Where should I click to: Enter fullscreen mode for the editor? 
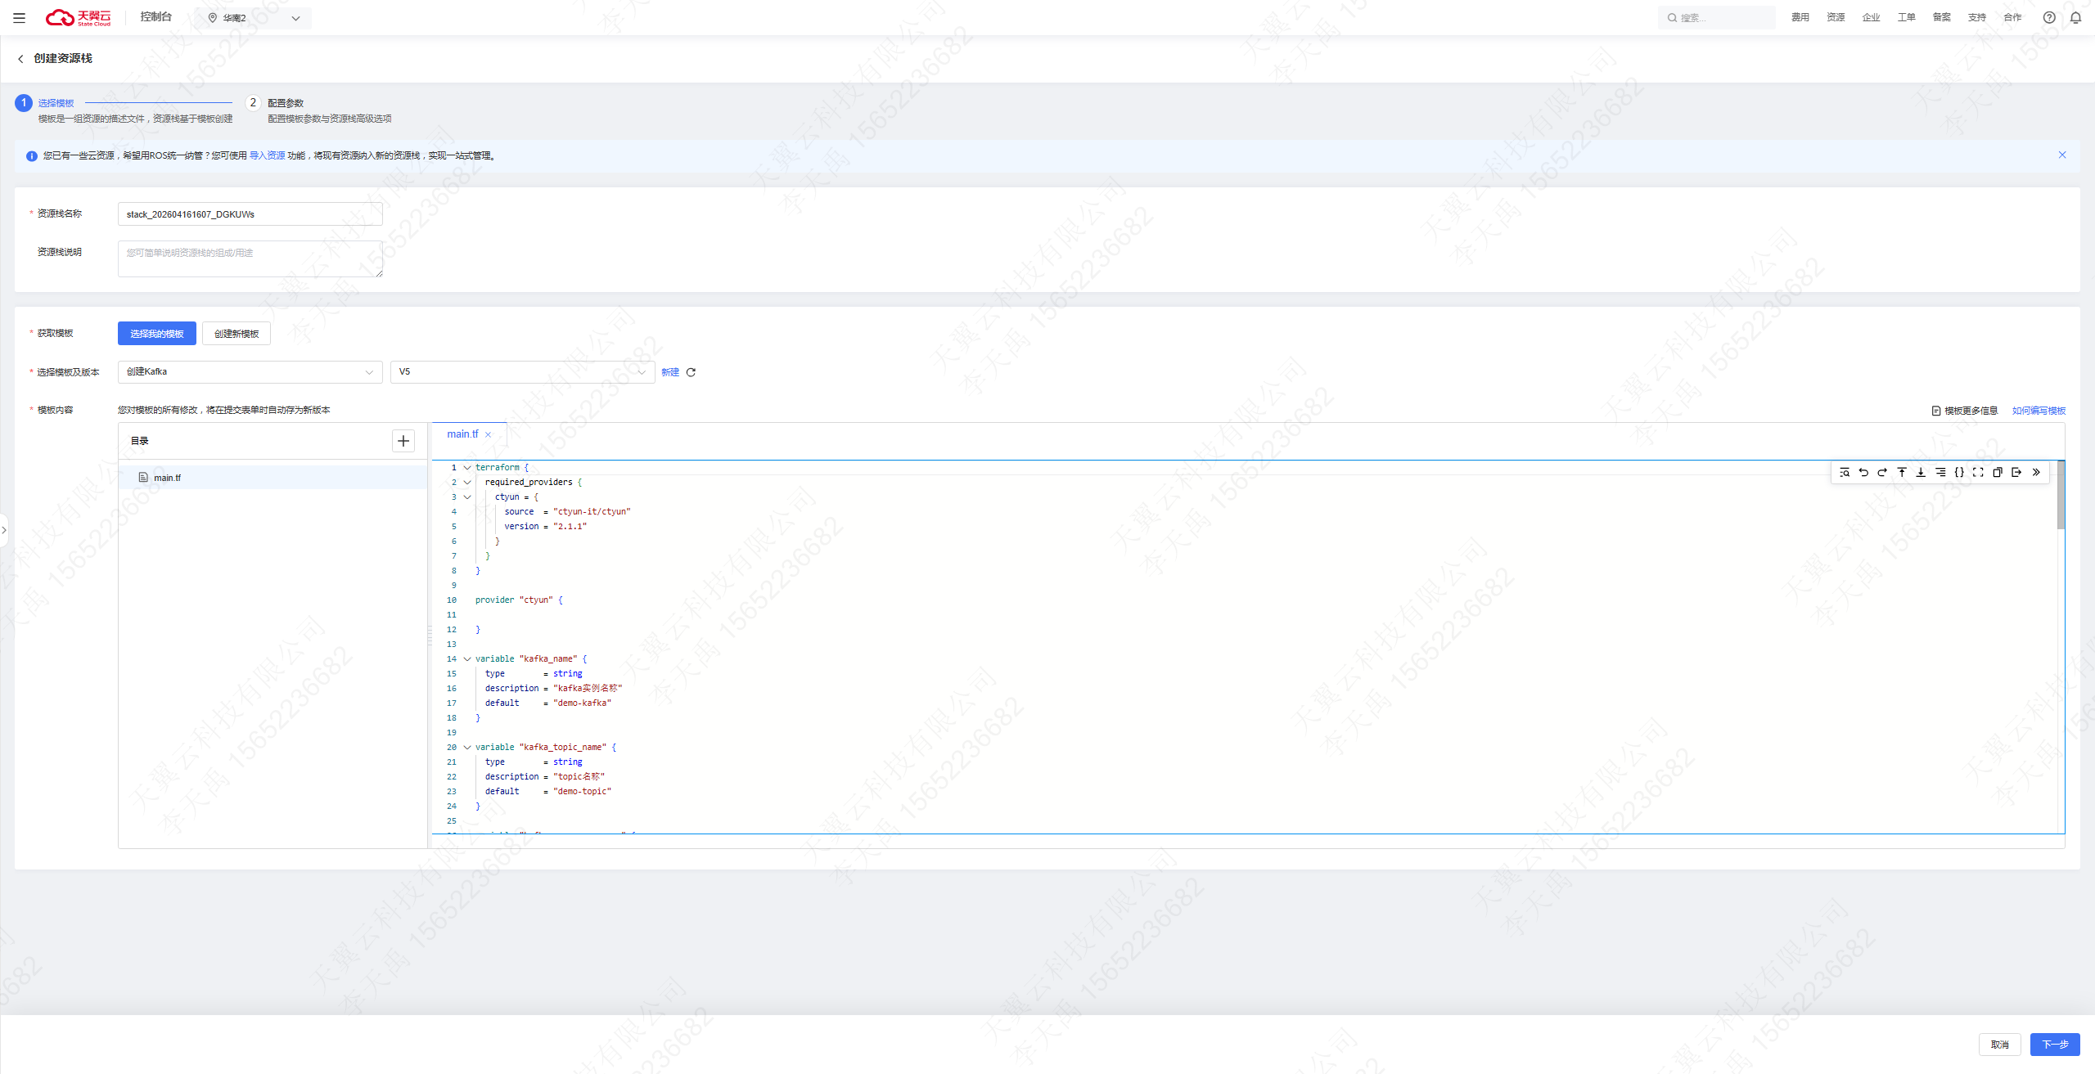click(x=1978, y=472)
